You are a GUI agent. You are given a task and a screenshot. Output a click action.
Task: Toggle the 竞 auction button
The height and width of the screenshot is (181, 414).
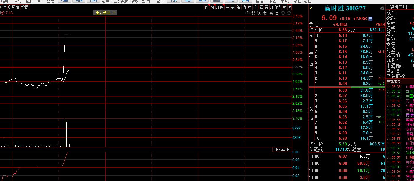(250, 7)
